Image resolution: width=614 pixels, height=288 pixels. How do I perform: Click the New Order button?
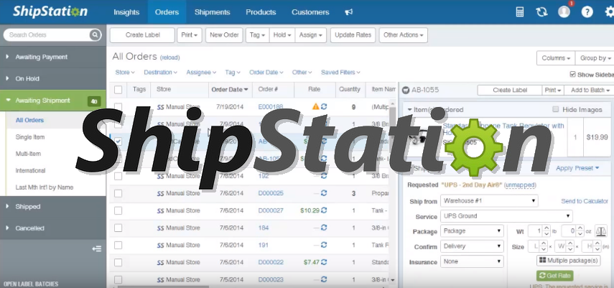coord(224,35)
